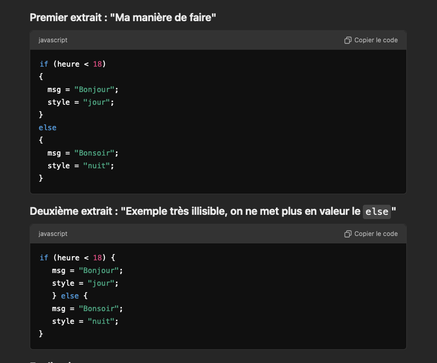Click the final closing brace of second block
Image resolution: width=437 pixels, height=363 pixels.
click(41, 334)
